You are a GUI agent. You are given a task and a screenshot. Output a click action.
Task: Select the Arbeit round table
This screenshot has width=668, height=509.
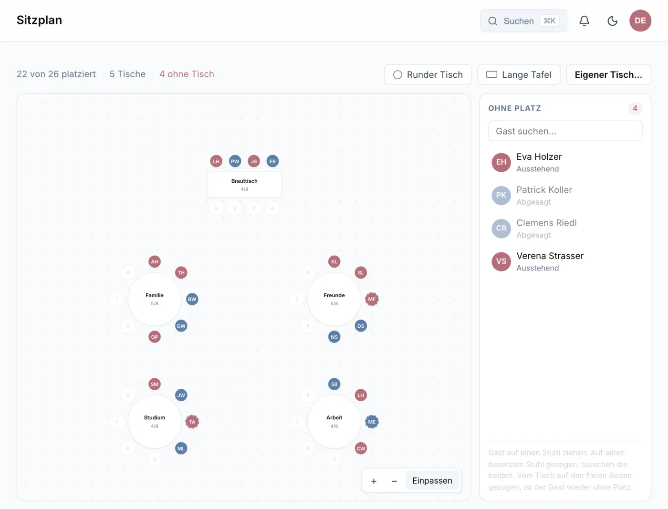(x=334, y=422)
